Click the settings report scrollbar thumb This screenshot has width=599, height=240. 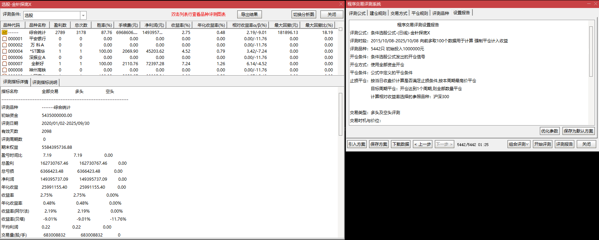[x=591, y=51]
